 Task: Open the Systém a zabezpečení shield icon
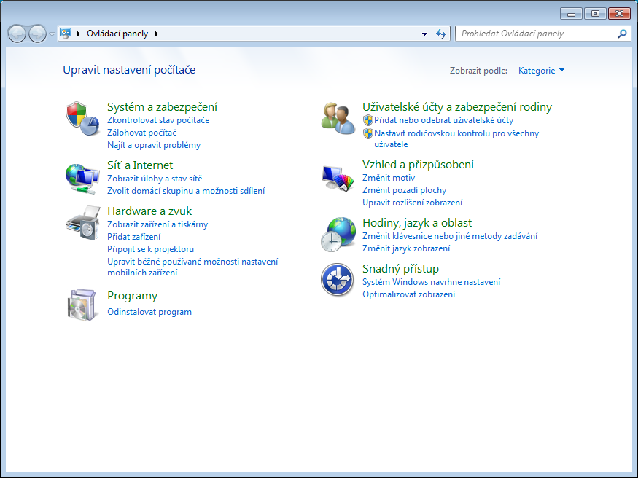tap(82, 118)
